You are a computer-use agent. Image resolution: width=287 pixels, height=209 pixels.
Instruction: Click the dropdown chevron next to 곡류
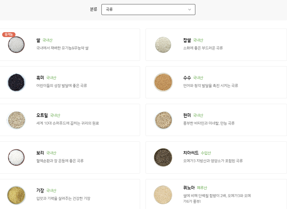coord(190,9)
